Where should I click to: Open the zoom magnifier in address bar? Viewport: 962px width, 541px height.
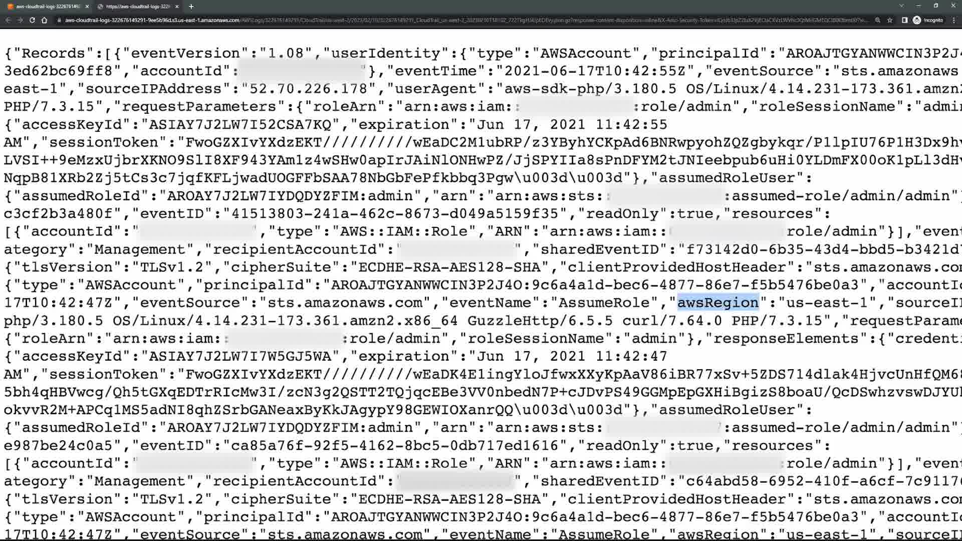point(878,20)
